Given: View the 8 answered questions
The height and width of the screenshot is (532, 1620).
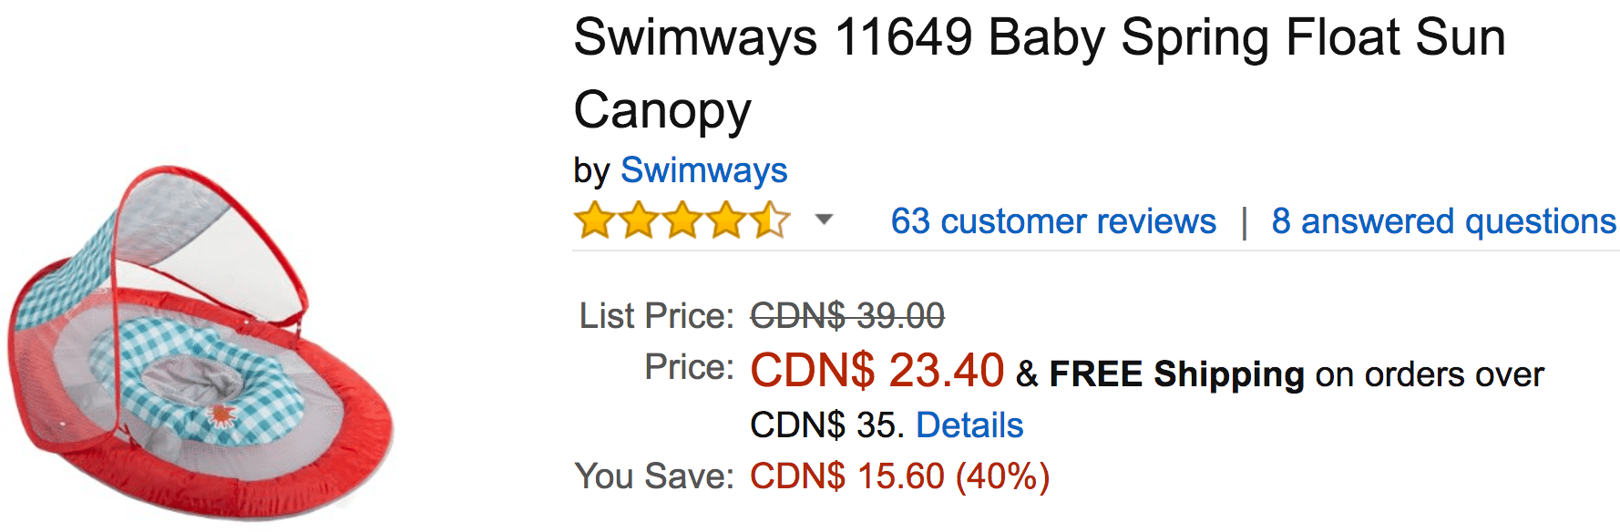Looking at the screenshot, I should (x=1444, y=221).
